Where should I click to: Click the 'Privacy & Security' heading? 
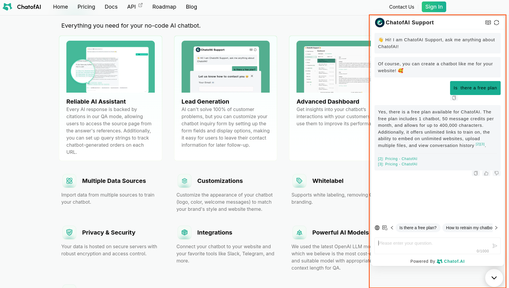pos(109,232)
